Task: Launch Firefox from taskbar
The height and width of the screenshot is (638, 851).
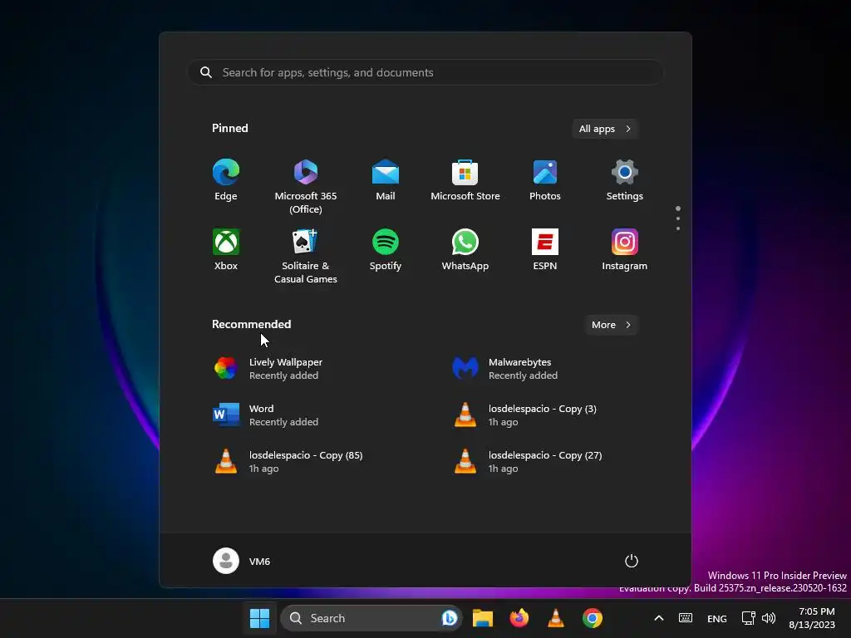Action: (519, 618)
